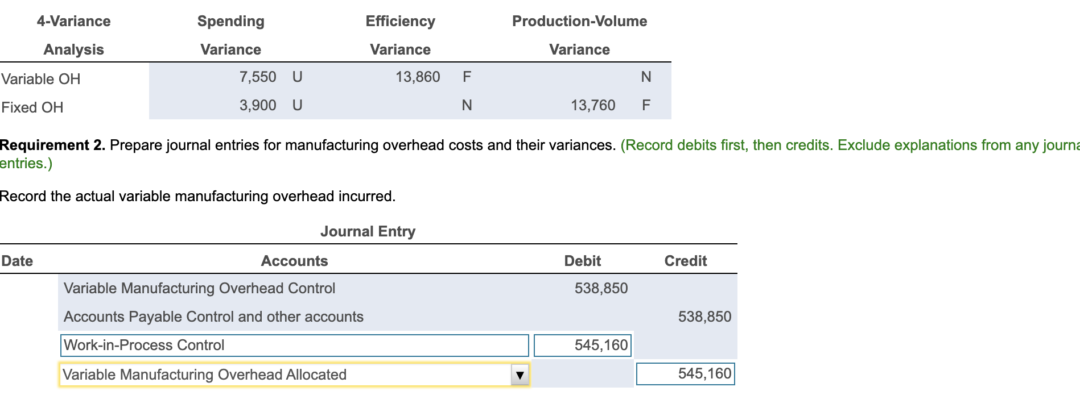This screenshot has width=1080, height=416.
Task: Click the Production-Volume Variance column header
Action: point(579,35)
